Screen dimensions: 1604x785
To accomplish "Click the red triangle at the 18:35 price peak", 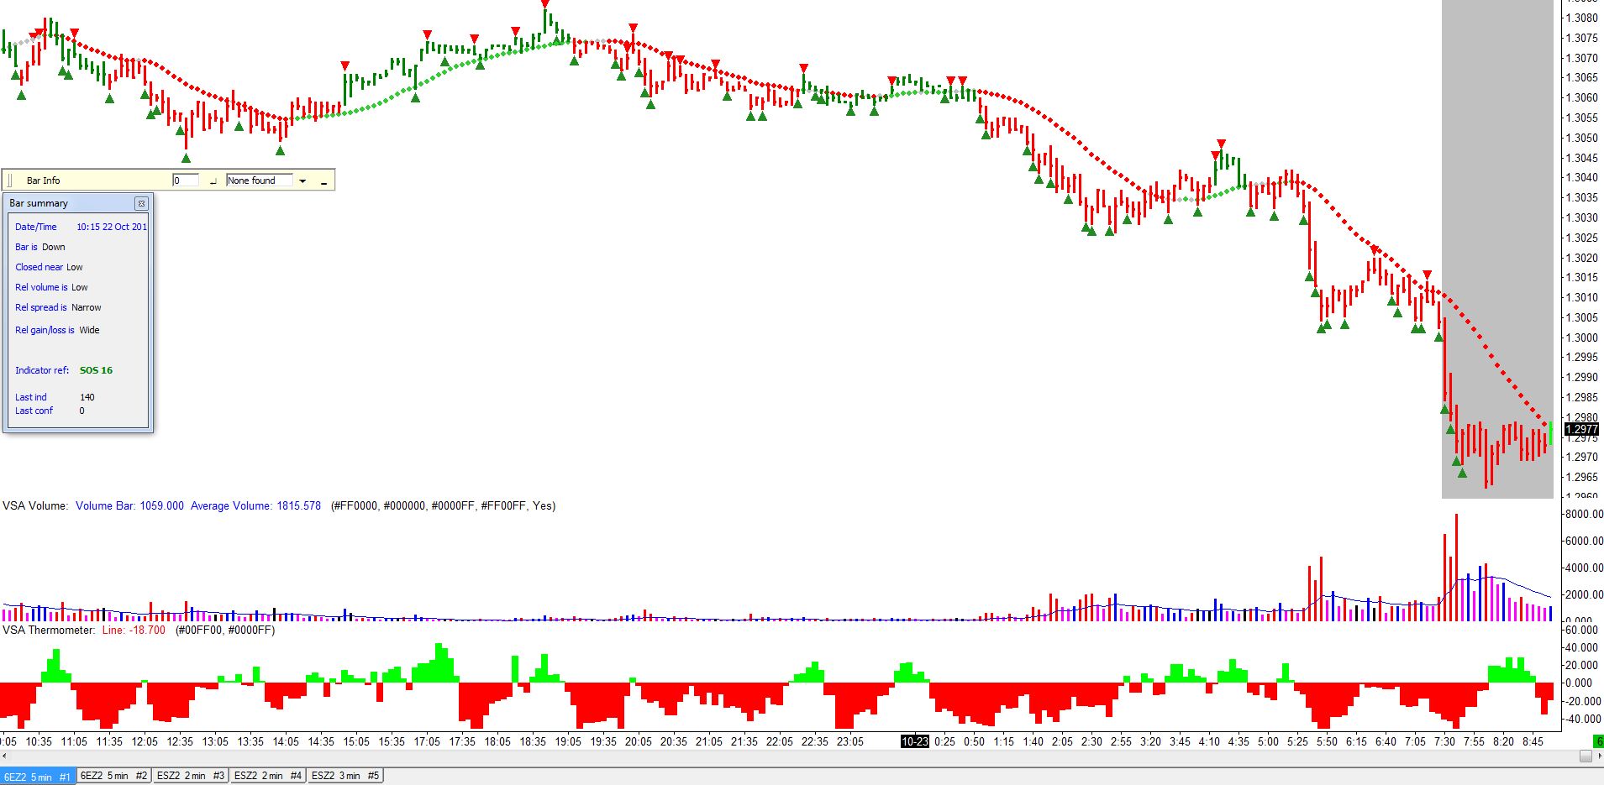I will (546, 4).
